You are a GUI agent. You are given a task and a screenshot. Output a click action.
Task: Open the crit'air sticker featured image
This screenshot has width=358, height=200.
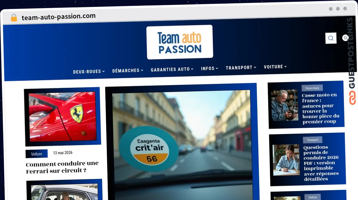pos(182,145)
